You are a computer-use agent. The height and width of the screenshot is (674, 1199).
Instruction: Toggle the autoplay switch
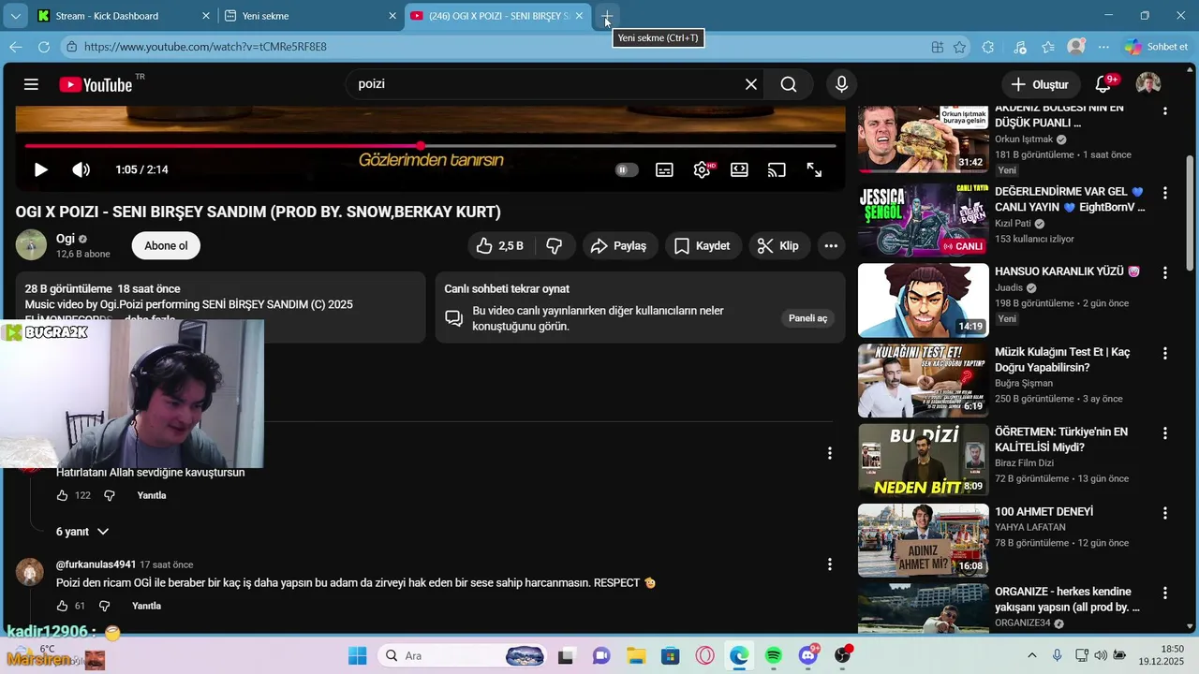[x=627, y=169]
